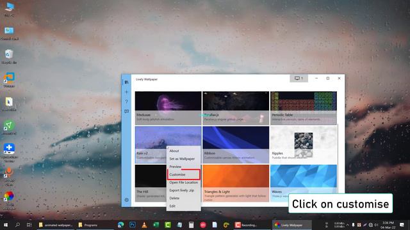This screenshot has height=230, width=410.
Task: Switch to Recording taskbar window
Action: tap(251, 225)
